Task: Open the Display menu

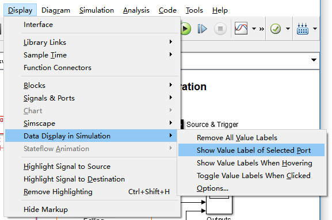Action: 20,10
